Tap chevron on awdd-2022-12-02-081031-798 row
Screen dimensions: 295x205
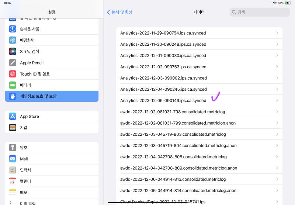[277, 112]
